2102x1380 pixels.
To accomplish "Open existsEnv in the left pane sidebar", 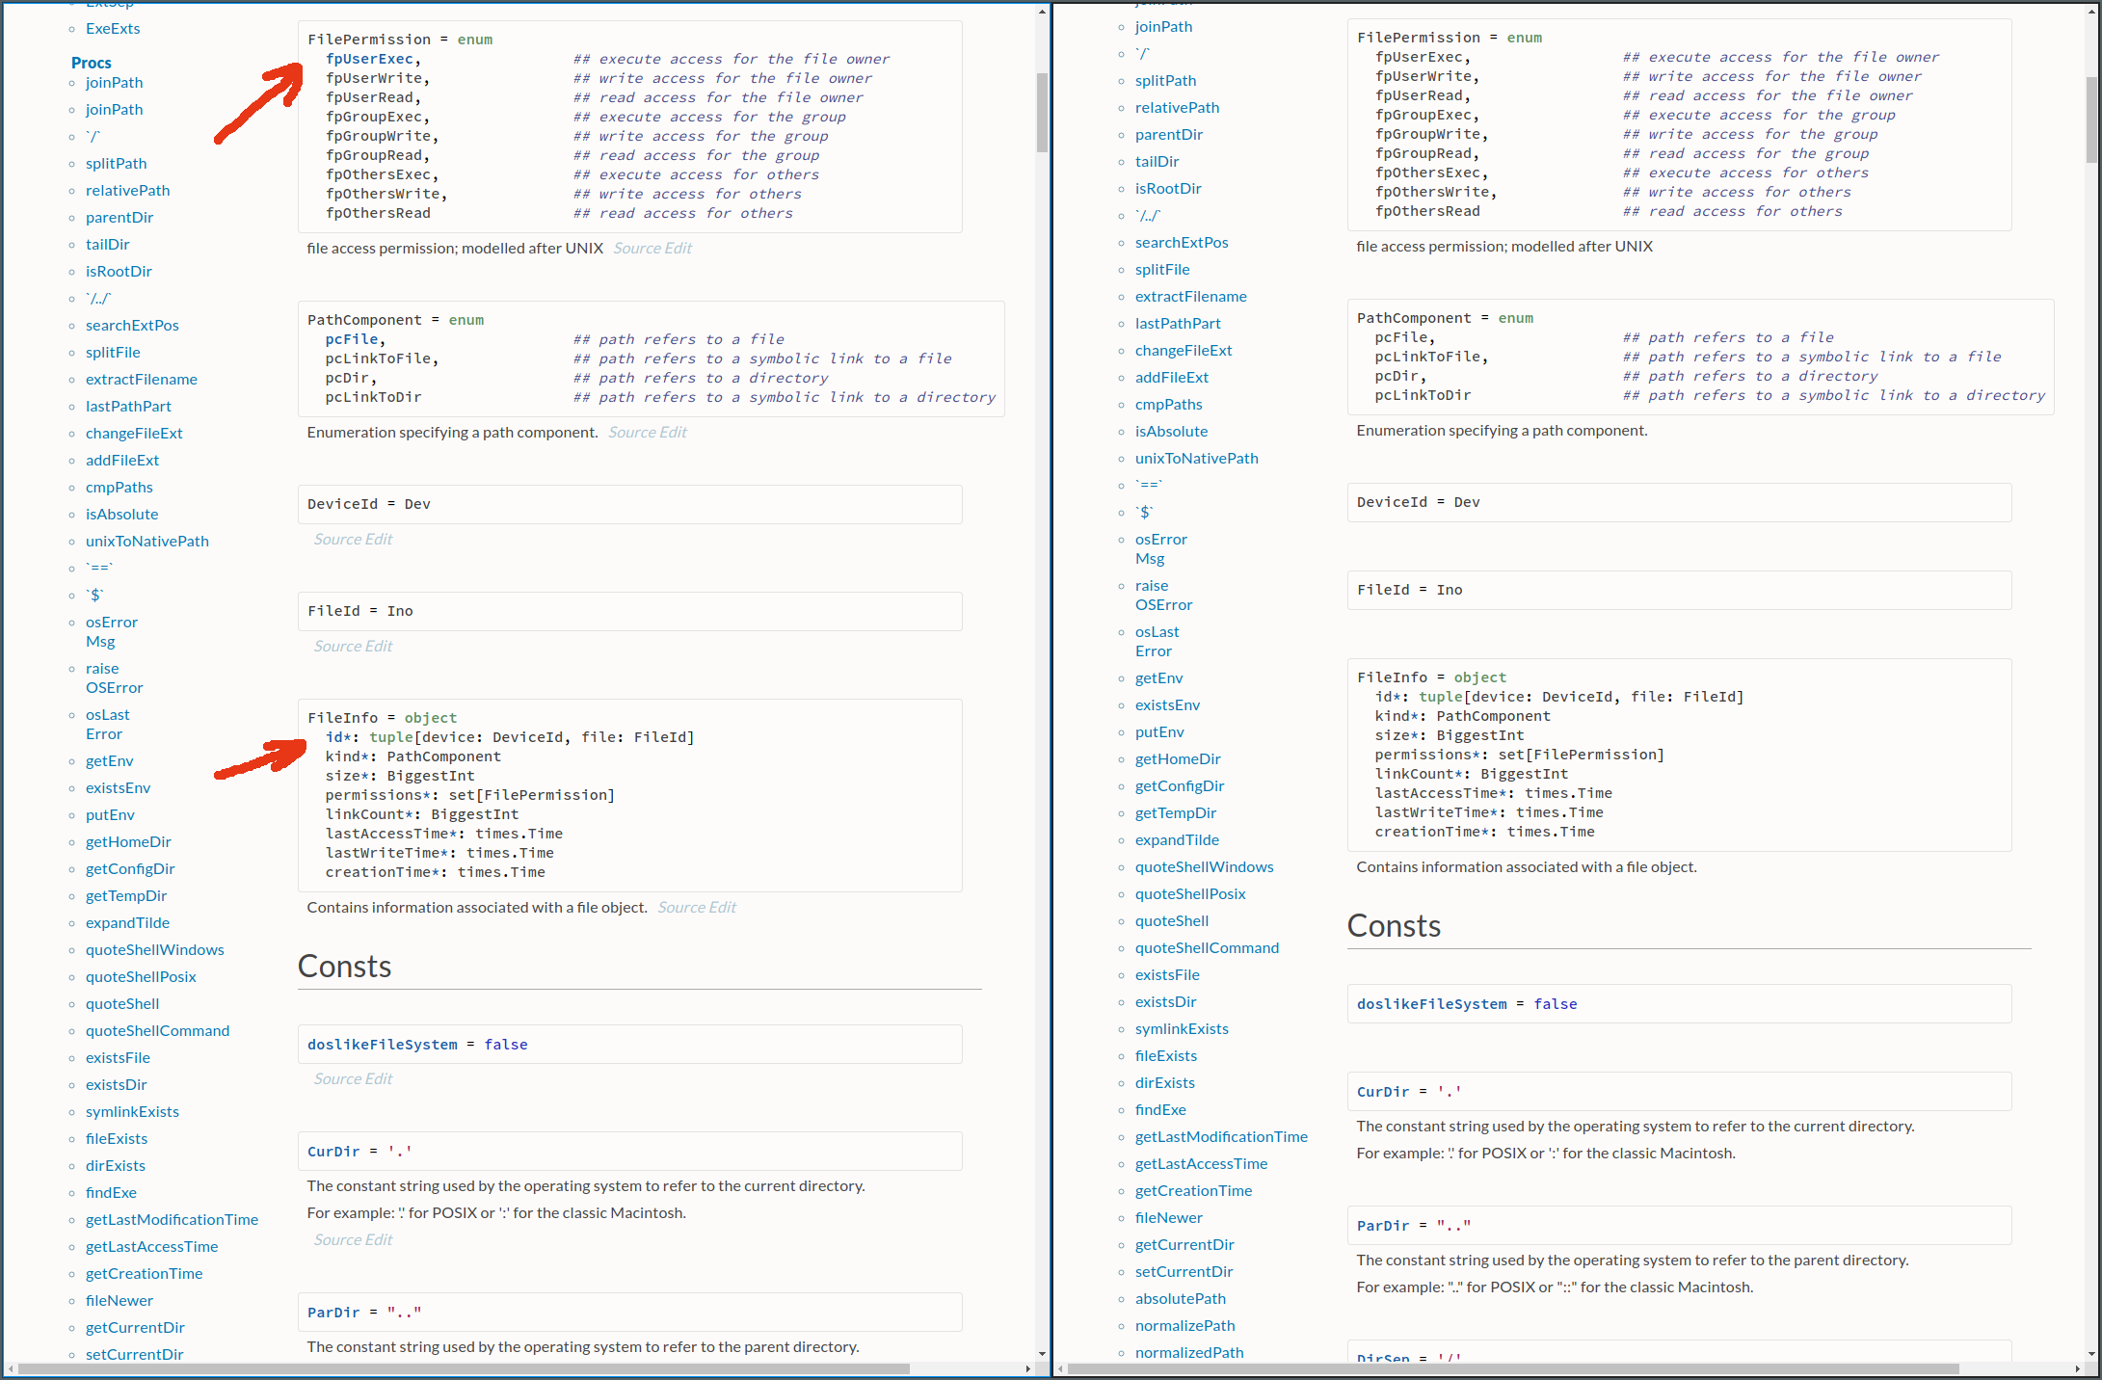I will pyautogui.click(x=118, y=788).
